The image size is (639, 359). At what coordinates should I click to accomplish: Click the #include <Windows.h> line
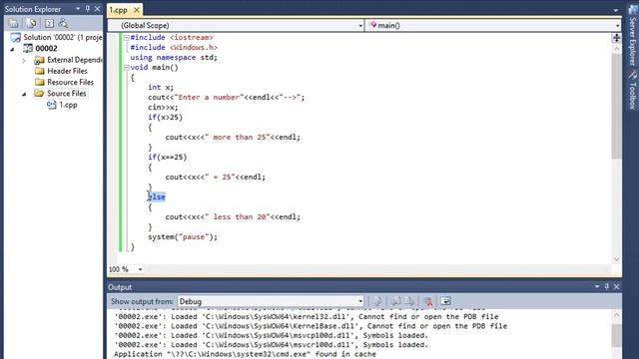174,48
